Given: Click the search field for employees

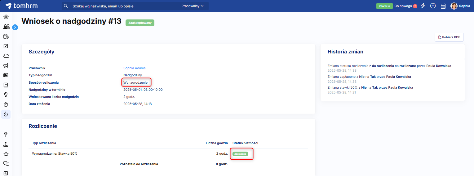Looking at the screenshot, I should point(124,6).
